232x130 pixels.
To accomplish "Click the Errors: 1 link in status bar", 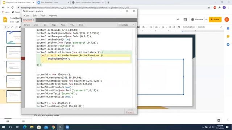I will 130,112.
